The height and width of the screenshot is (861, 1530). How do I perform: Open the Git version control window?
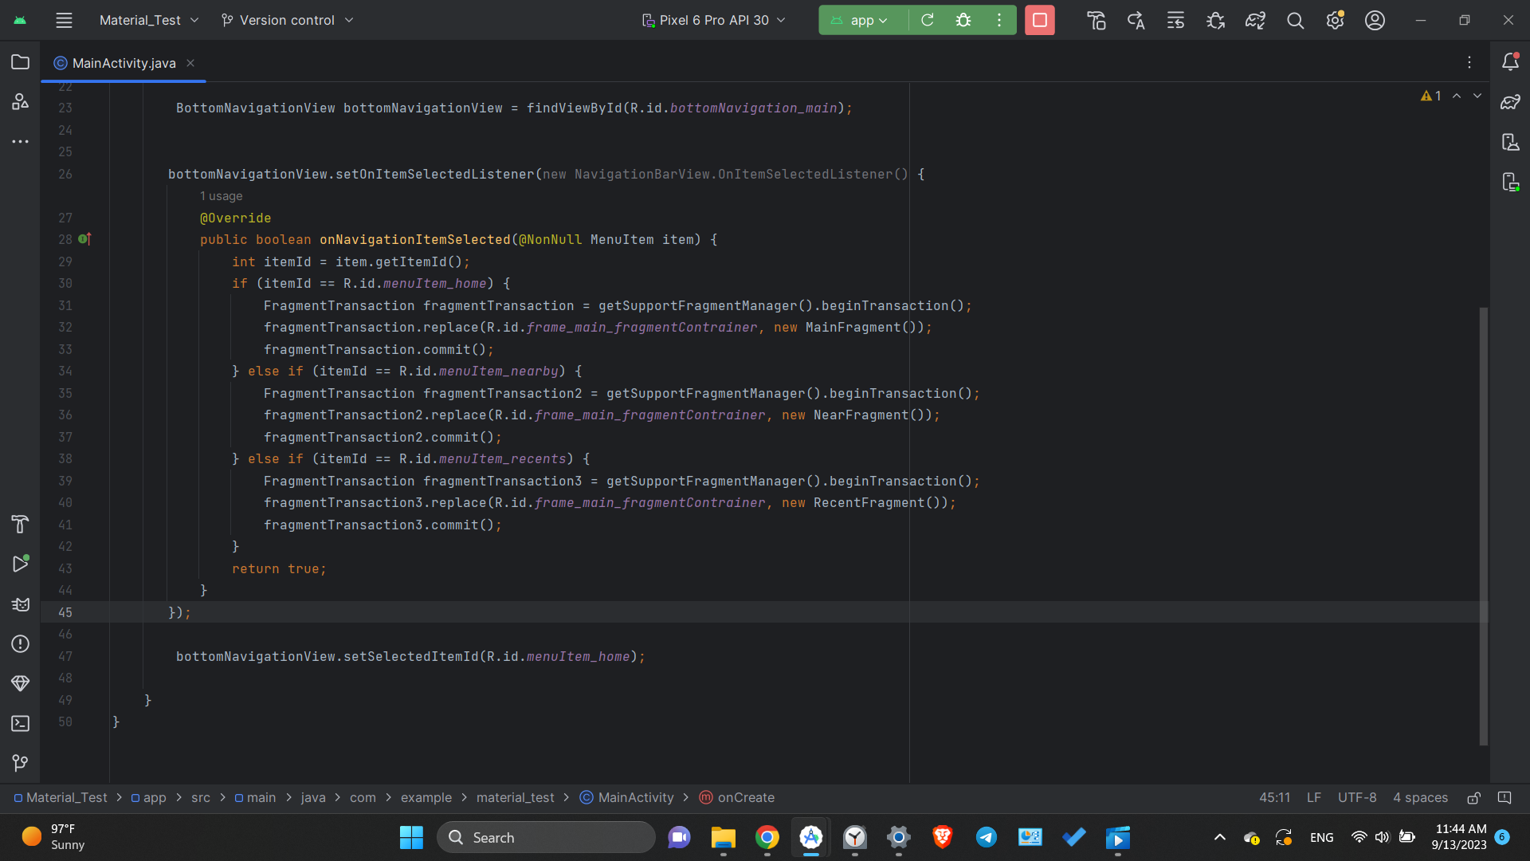(x=20, y=763)
